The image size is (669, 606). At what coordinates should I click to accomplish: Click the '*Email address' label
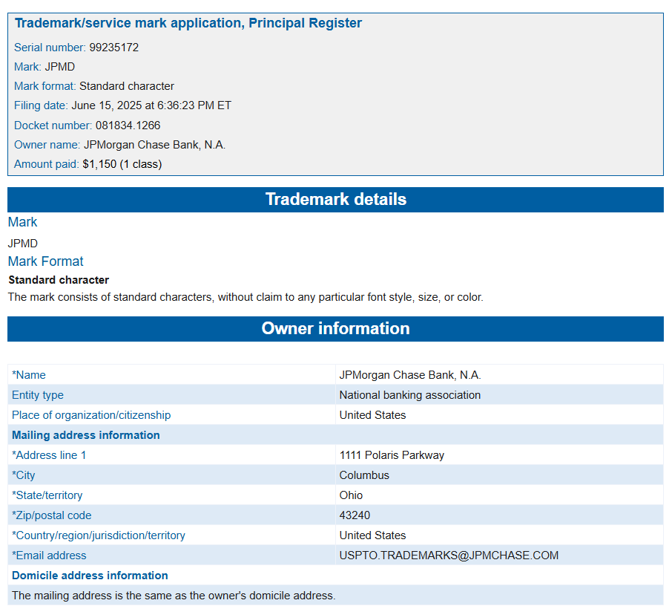coord(49,555)
